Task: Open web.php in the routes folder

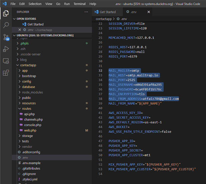Action: click(x=30, y=130)
